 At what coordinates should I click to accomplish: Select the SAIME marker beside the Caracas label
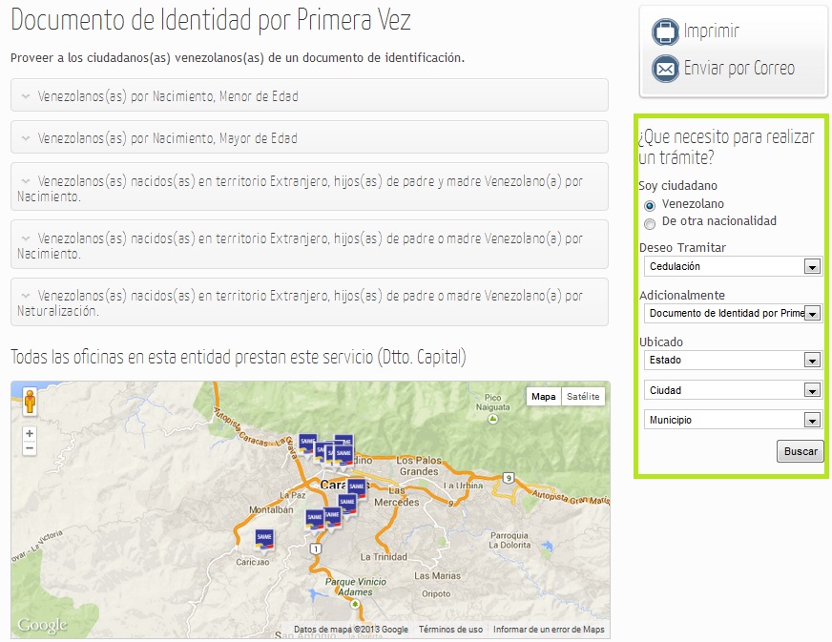pos(357,487)
